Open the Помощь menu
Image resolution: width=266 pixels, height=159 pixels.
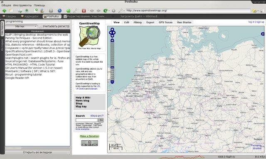(39, 5)
